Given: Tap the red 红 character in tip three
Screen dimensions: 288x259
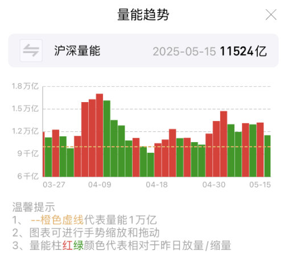Looking at the screenshot, I should (x=67, y=245).
